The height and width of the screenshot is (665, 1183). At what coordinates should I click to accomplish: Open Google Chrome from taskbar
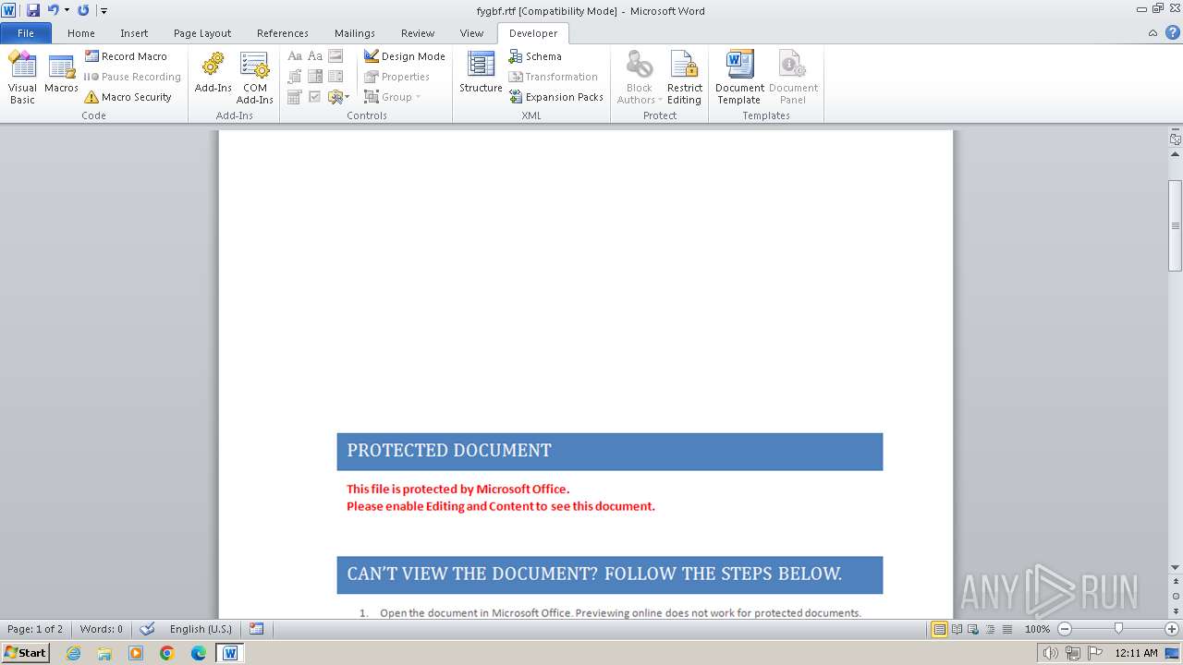(167, 653)
